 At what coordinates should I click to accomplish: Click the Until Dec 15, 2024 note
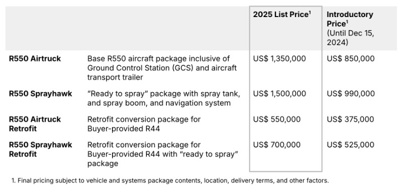350,38
